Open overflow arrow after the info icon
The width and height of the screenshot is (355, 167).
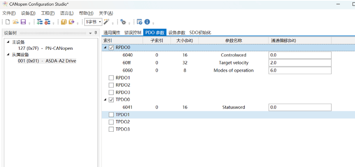tap(153, 23)
